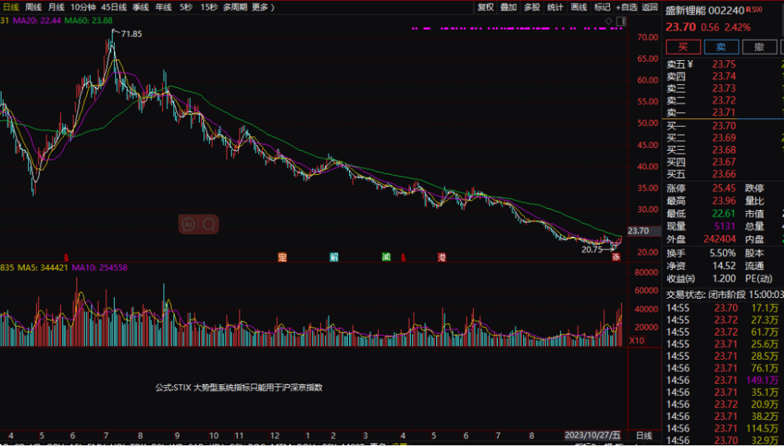Viewport: 784px width, 446px height.
Task: Click the blue 卖 sell button
Action: click(x=722, y=47)
